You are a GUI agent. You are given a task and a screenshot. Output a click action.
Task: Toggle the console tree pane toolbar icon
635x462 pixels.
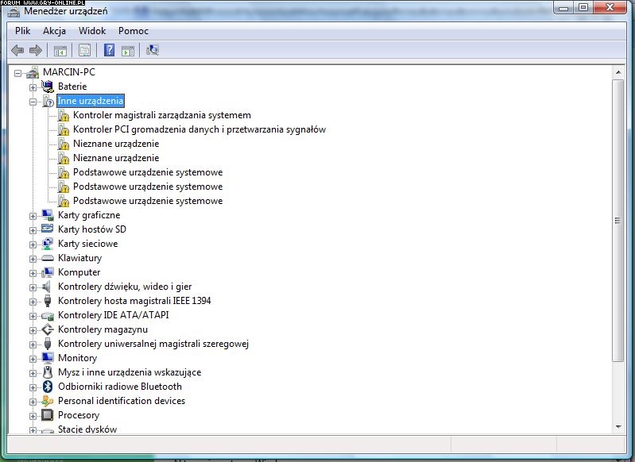coord(60,51)
